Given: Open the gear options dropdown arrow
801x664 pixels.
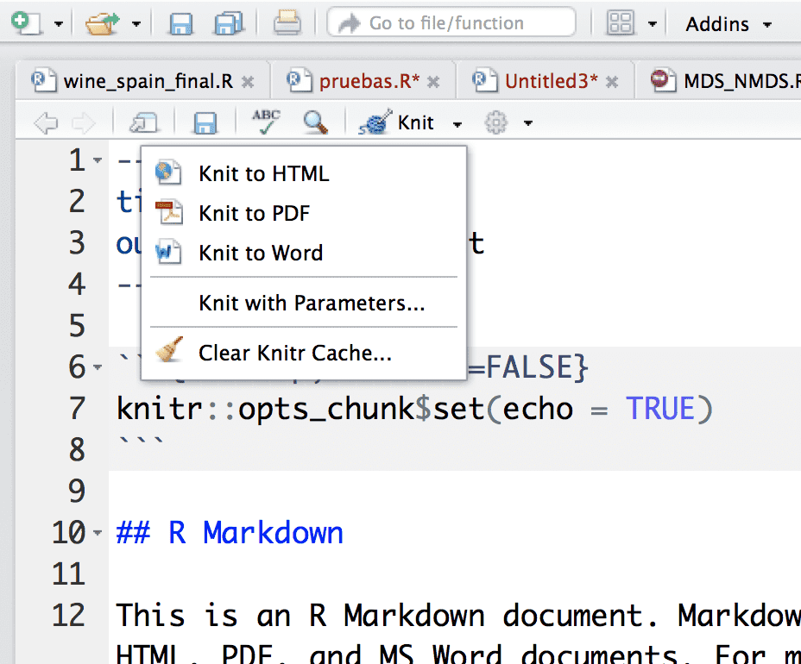Looking at the screenshot, I should (528, 123).
